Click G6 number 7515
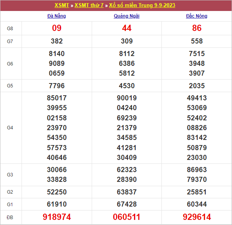 pyautogui.click(x=197, y=54)
